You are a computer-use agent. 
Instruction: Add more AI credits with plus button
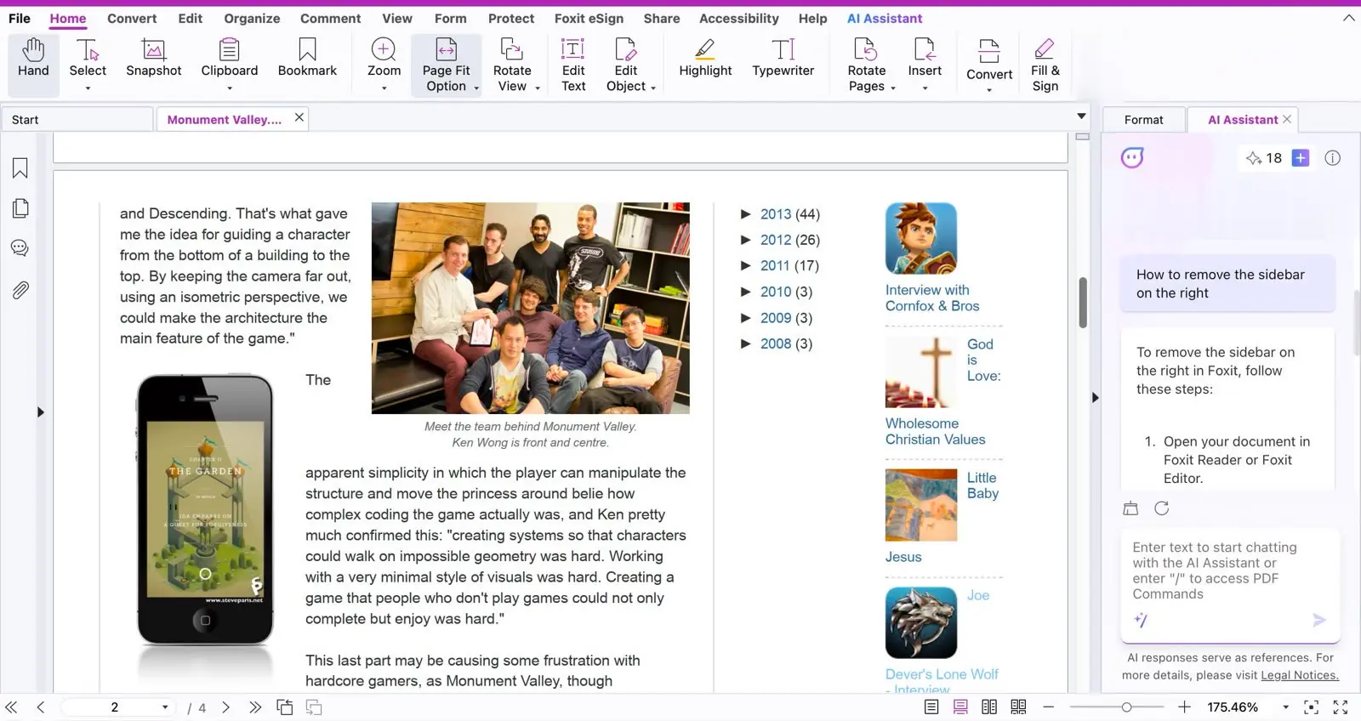(x=1301, y=158)
